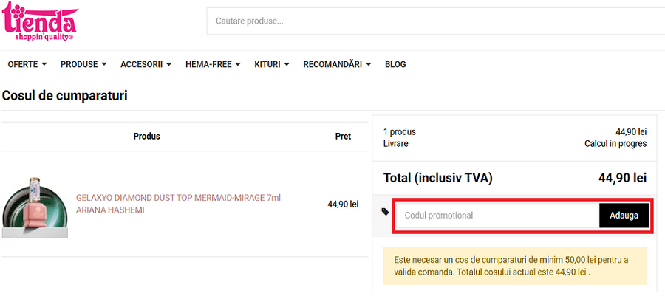Go to the ACCESORII menu label

pyautogui.click(x=141, y=65)
